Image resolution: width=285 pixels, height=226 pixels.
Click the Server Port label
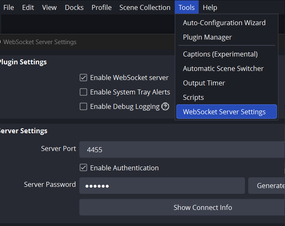point(58,148)
